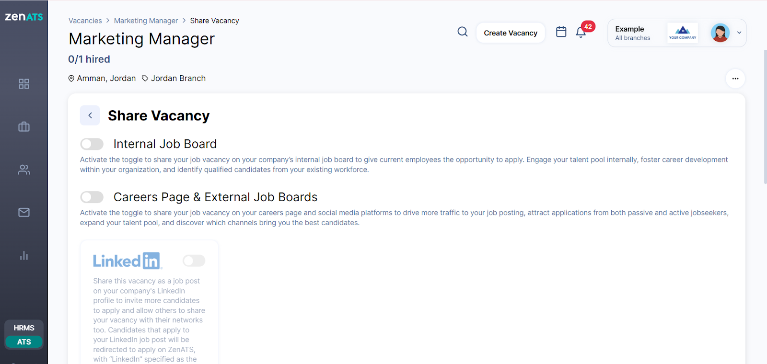Click the search magnifier icon
The image size is (767, 364).
[463, 32]
